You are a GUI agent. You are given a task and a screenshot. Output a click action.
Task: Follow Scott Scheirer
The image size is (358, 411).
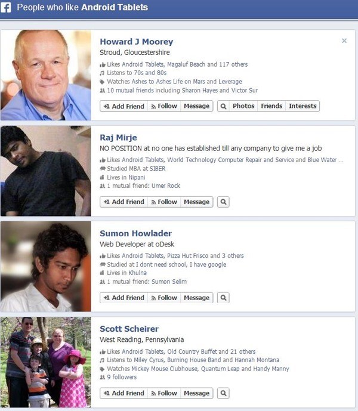tap(164, 393)
